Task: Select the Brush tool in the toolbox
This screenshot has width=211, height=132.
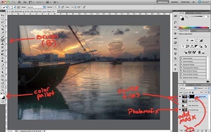Action: [2, 40]
